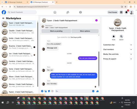Open Cambria conversation
The height and width of the screenshot is (109, 137).
[x=18, y=62]
